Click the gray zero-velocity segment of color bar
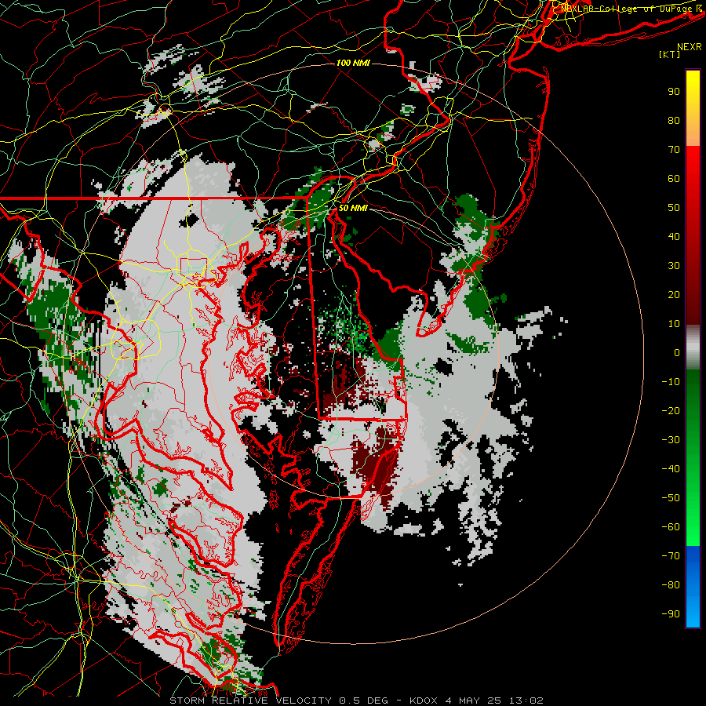706x706 pixels. (x=693, y=348)
